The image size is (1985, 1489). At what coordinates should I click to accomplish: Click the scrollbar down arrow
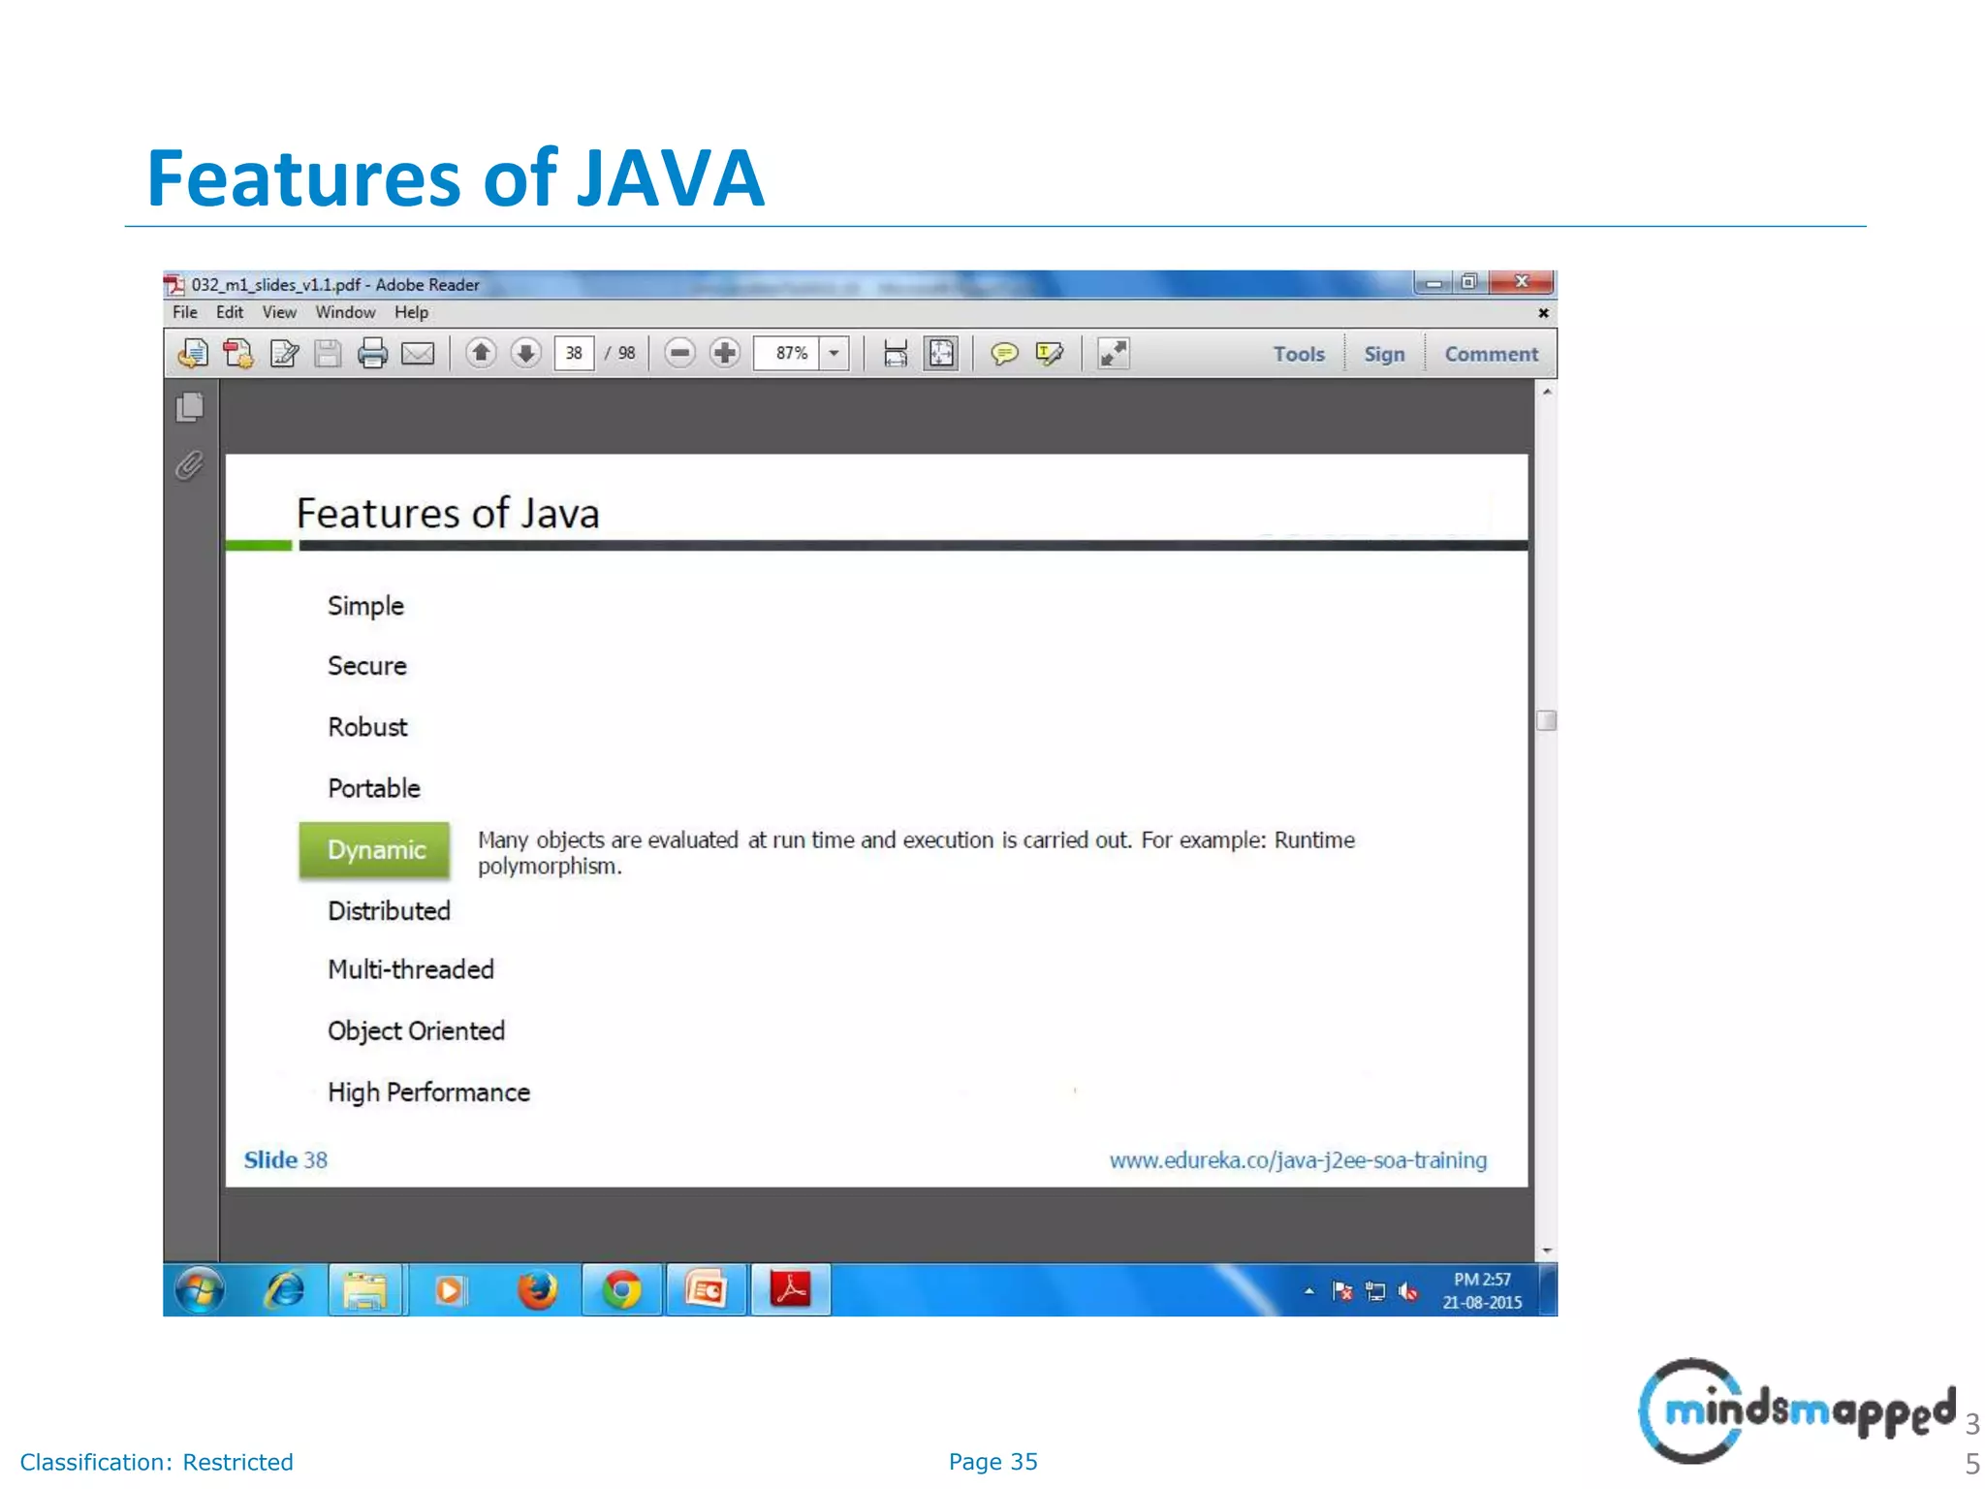[x=1547, y=1251]
